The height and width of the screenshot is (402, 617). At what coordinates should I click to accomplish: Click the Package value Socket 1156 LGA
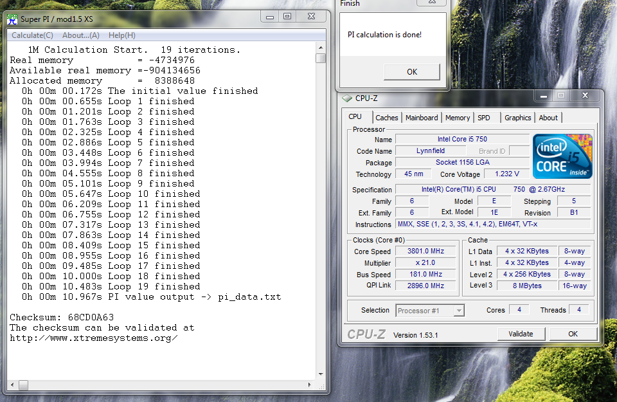click(462, 162)
